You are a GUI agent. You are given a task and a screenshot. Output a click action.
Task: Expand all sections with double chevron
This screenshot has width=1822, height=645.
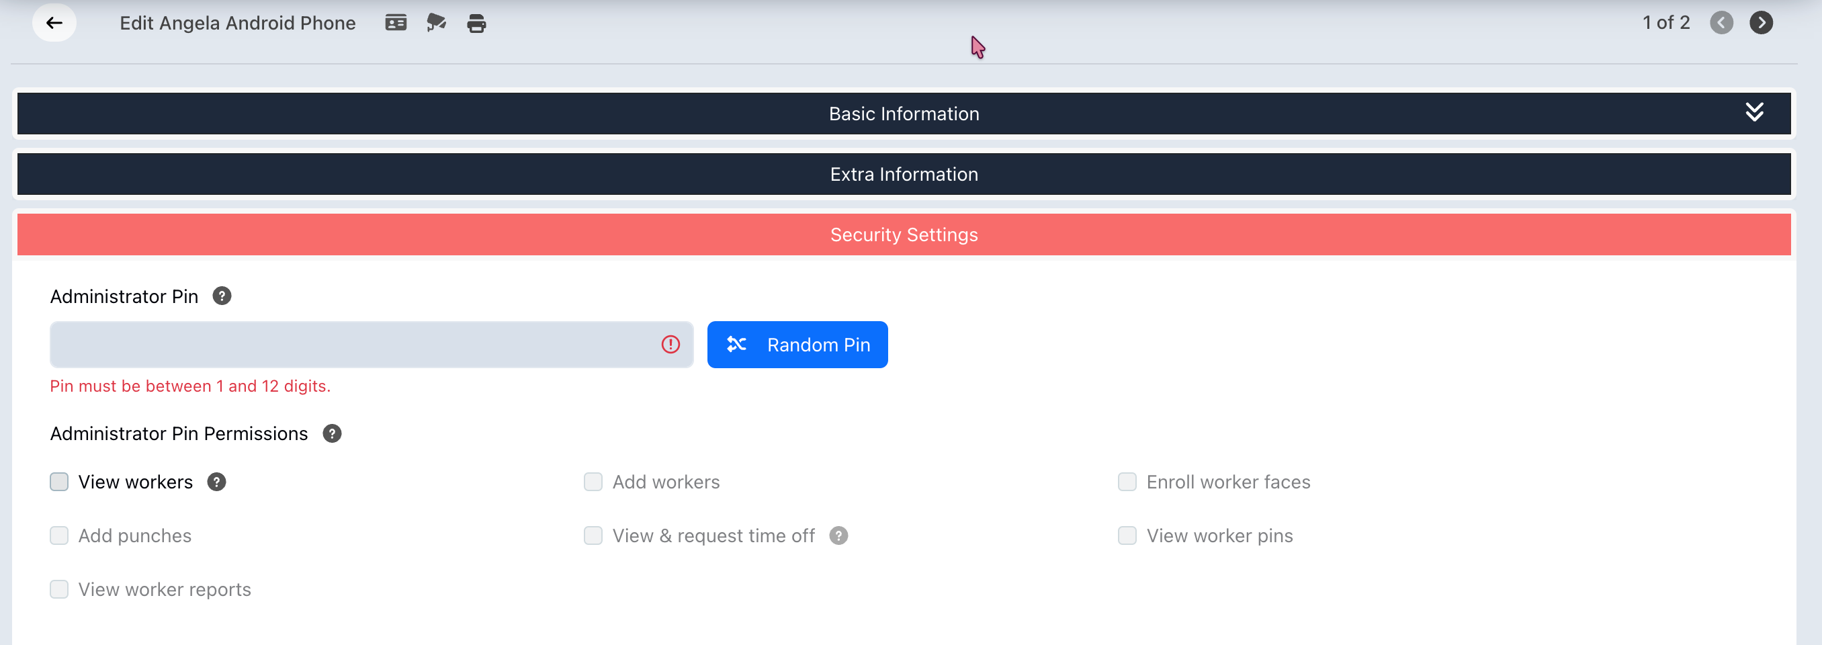click(1754, 112)
